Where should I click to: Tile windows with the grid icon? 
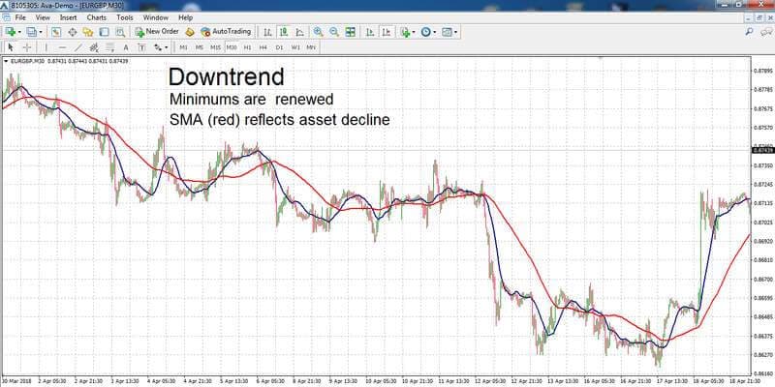pyautogui.click(x=351, y=32)
